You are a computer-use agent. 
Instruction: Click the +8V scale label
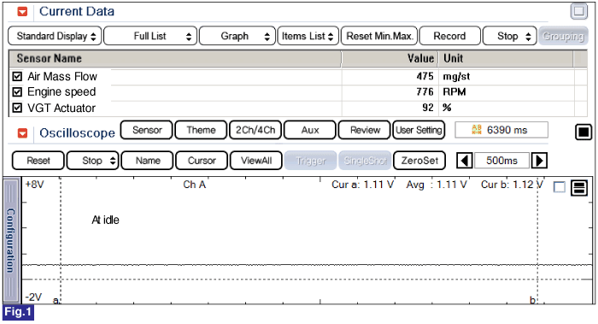pyautogui.click(x=34, y=185)
